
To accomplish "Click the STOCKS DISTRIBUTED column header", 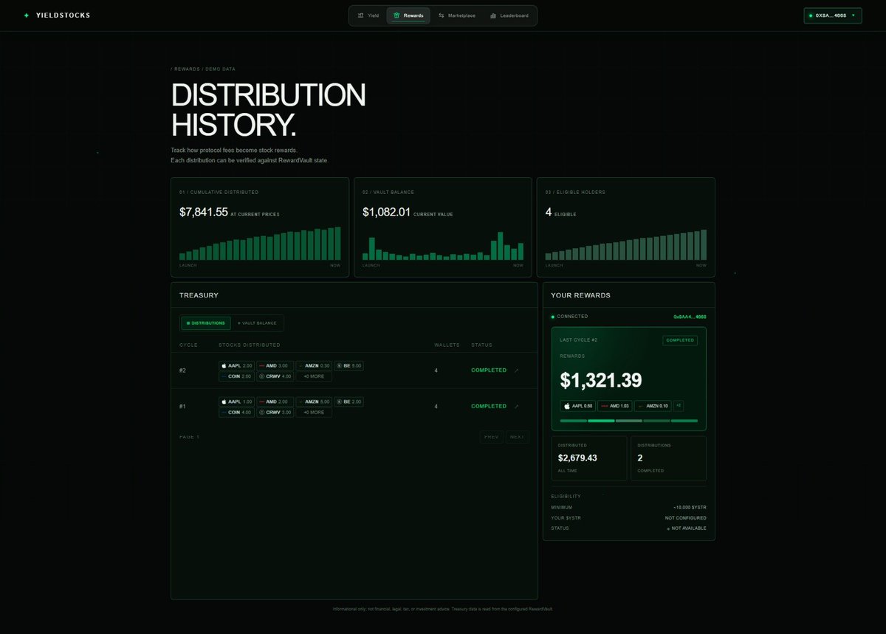I will tap(250, 345).
